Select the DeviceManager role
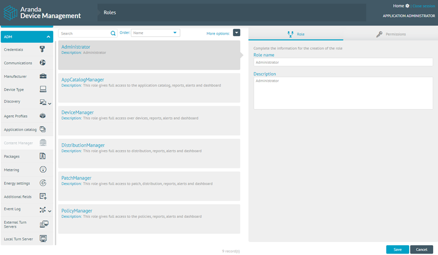The image size is (438, 255). tap(149, 121)
